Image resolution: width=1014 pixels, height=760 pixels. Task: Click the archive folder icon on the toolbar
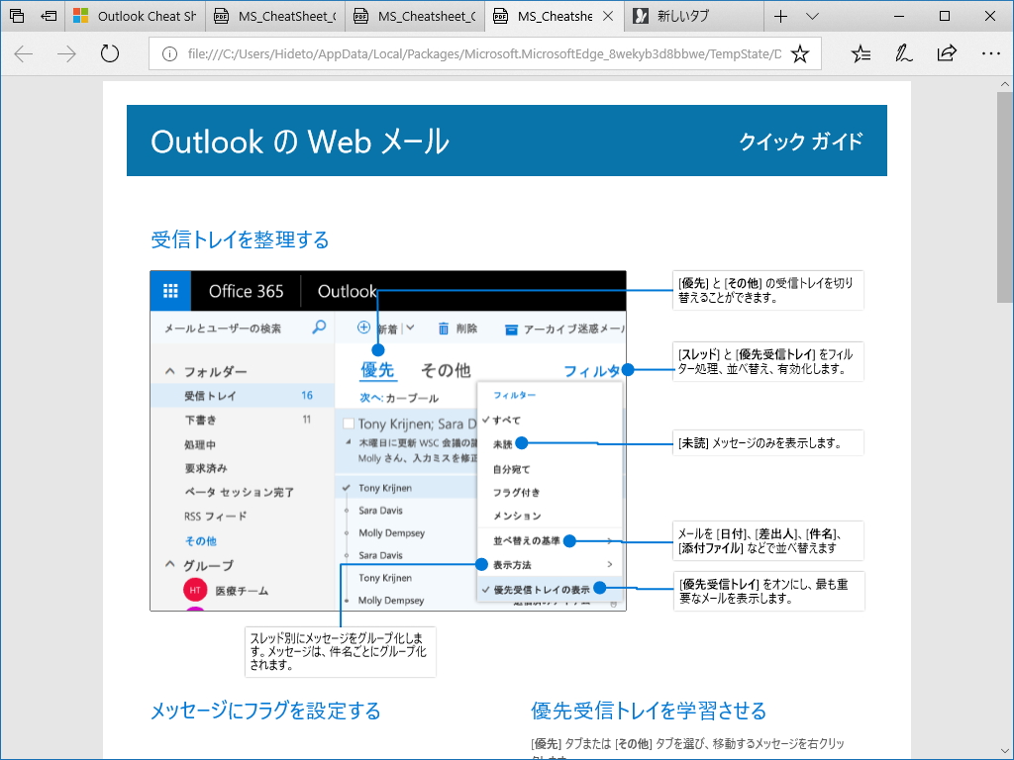coord(512,327)
